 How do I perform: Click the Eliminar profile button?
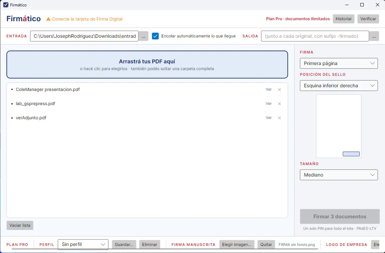click(x=150, y=245)
